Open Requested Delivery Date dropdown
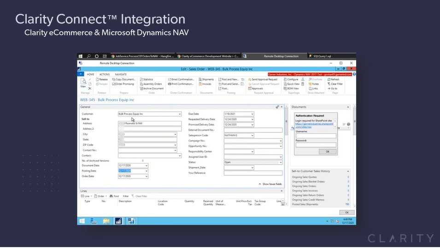Viewport: 440px width, 248px height. pos(252,119)
